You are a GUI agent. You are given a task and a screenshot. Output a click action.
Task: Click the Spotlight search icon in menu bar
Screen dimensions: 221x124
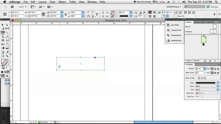[x=216, y=2]
